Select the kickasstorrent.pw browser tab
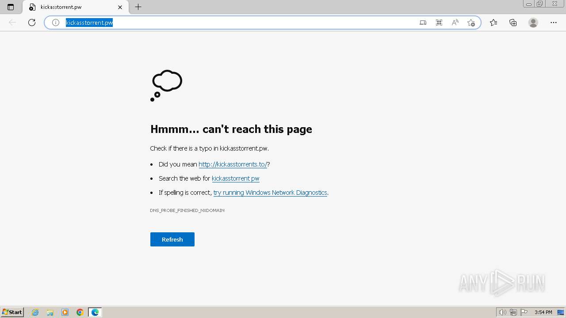 pos(75,7)
